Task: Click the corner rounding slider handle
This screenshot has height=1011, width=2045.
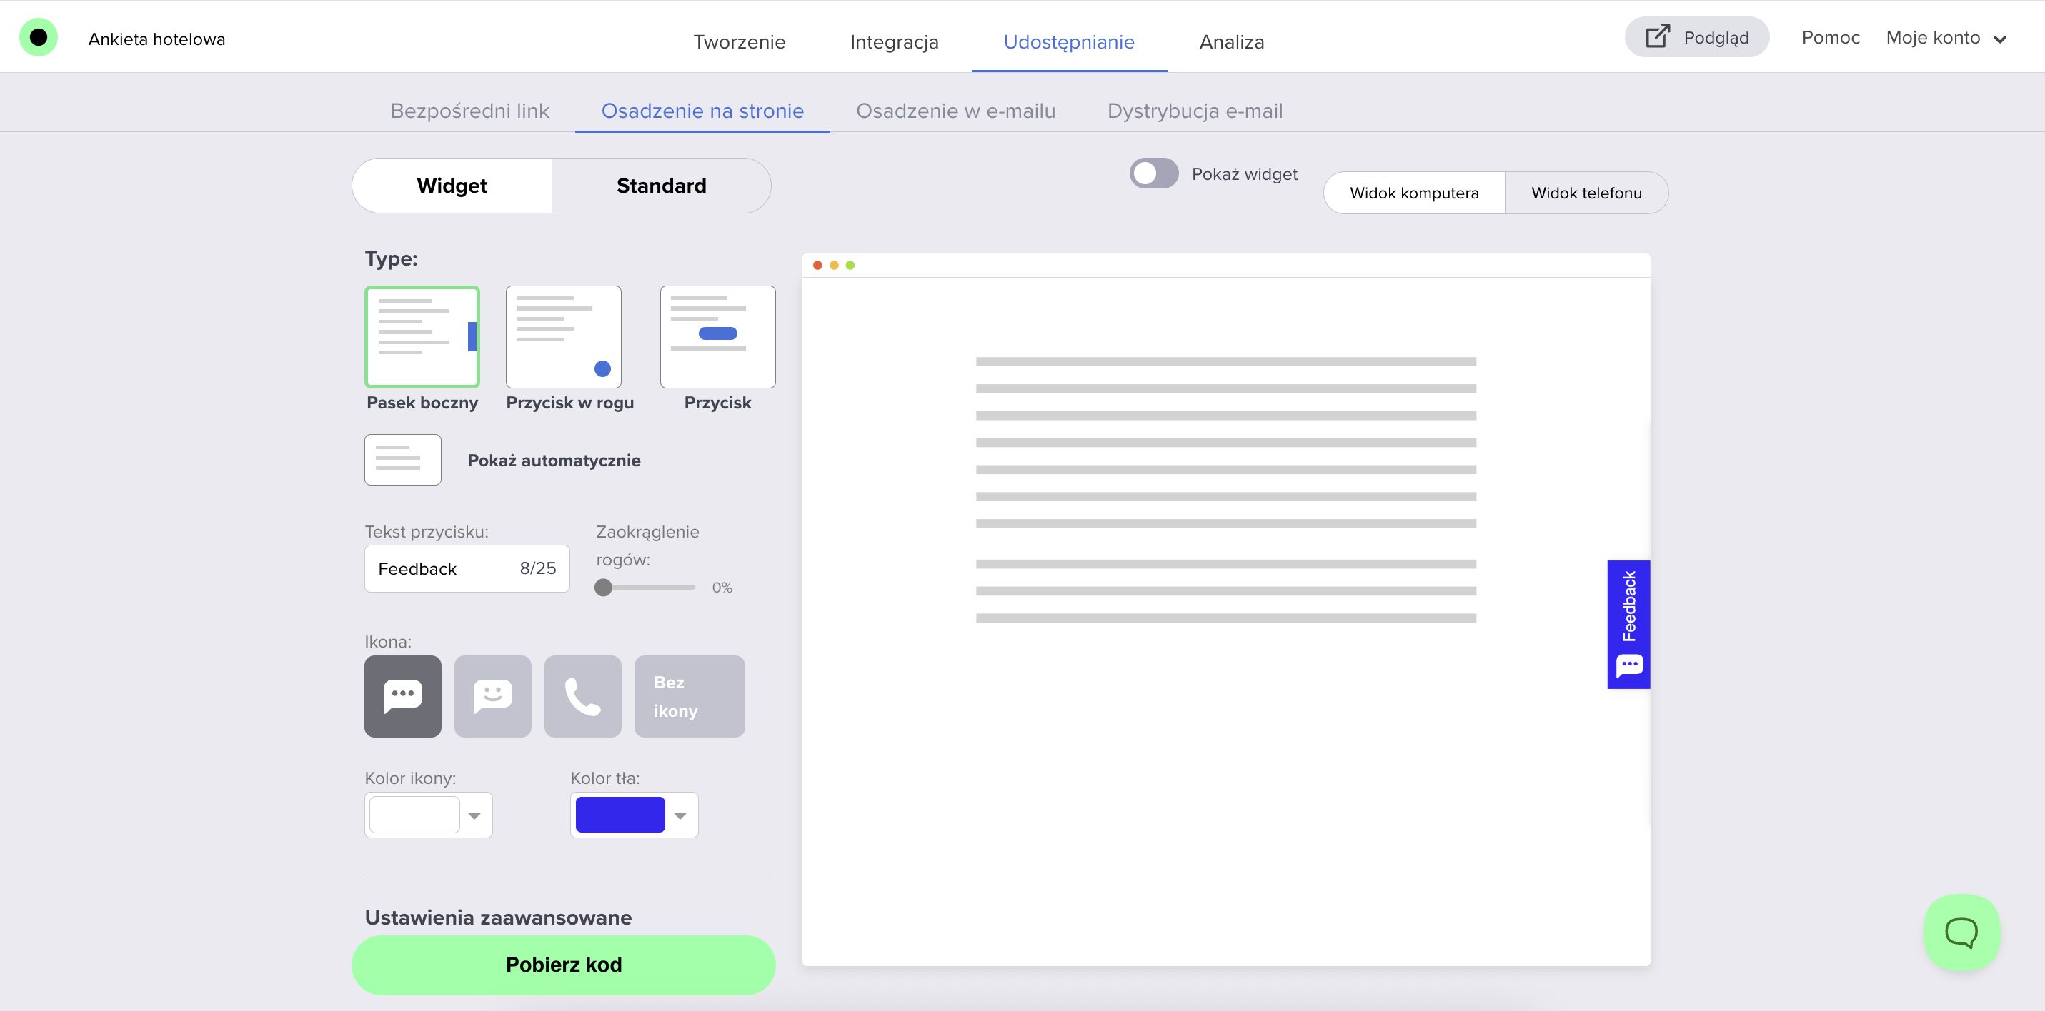Action: click(x=602, y=587)
